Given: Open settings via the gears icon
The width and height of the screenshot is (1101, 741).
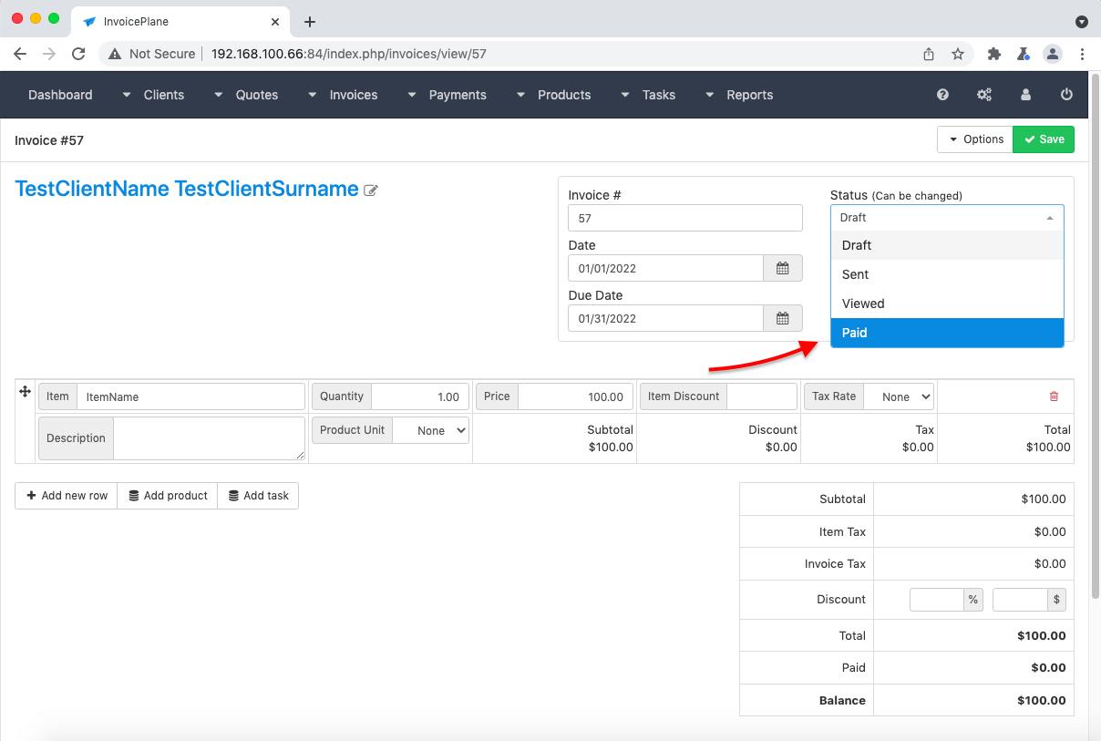Looking at the screenshot, I should (x=984, y=95).
